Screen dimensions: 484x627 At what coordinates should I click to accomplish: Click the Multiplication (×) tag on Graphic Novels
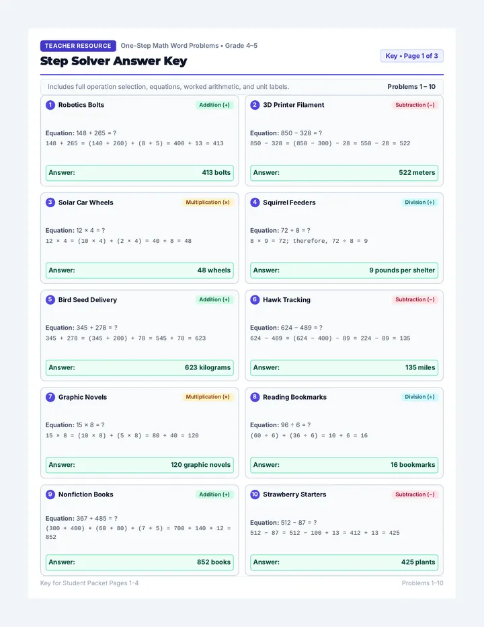[x=208, y=397]
